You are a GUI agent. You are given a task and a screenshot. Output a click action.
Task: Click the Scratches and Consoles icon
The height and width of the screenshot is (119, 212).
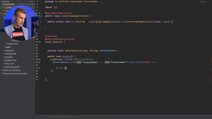coord(3,73)
